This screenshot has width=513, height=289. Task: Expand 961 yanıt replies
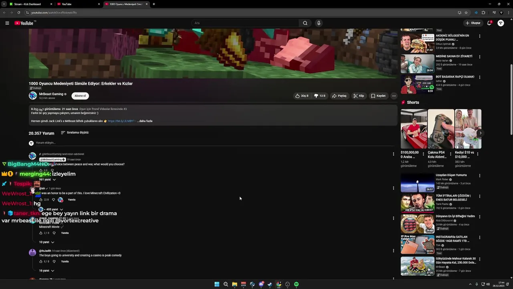(47, 179)
